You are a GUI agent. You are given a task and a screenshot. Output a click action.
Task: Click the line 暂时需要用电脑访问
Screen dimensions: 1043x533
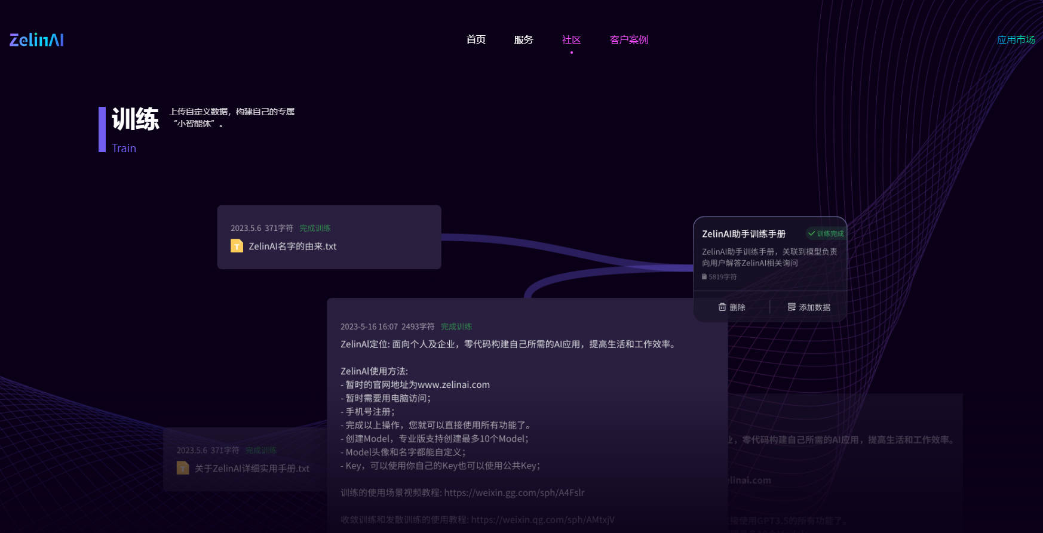point(386,398)
